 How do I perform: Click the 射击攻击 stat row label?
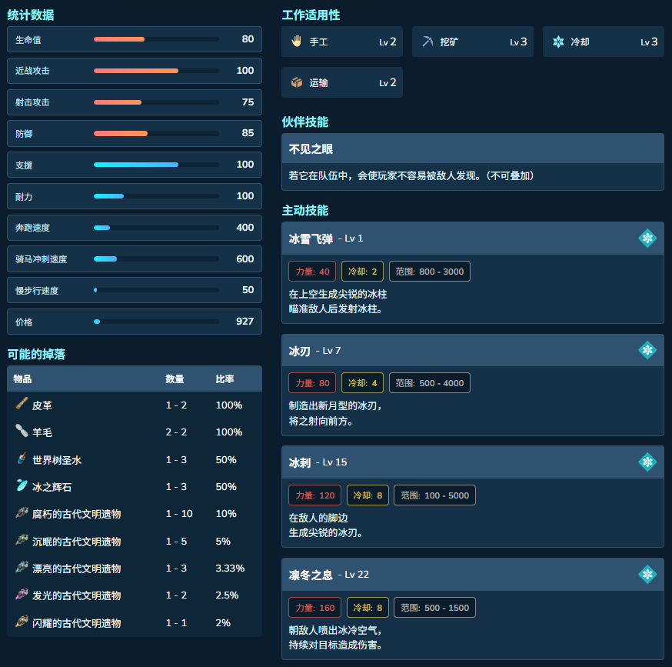[32, 102]
